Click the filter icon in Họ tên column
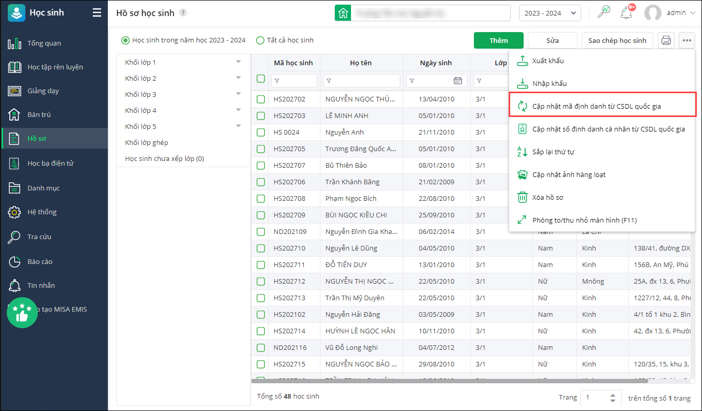 point(329,81)
